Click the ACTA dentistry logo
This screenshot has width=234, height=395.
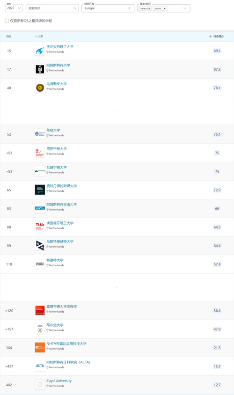pyautogui.click(x=40, y=366)
